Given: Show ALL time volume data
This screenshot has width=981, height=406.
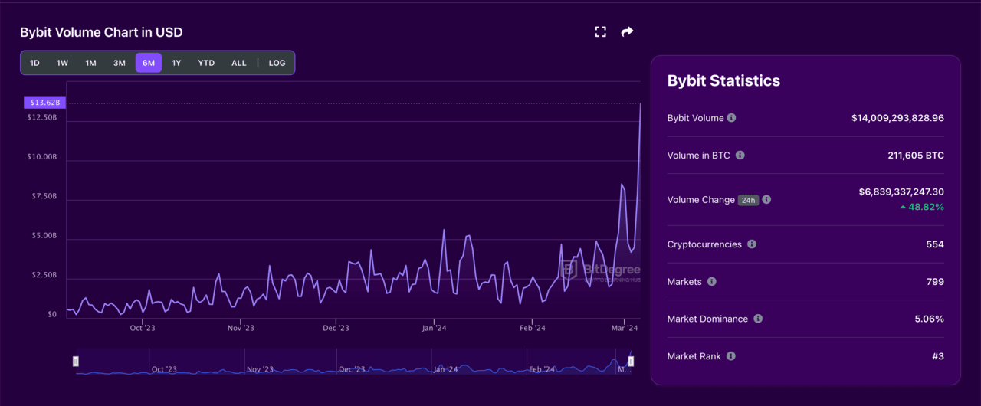Looking at the screenshot, I should [x=239, y=63].
